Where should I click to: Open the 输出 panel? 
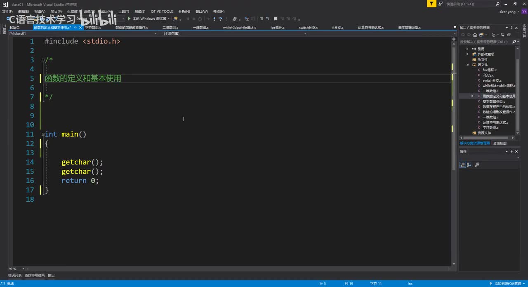51,275
